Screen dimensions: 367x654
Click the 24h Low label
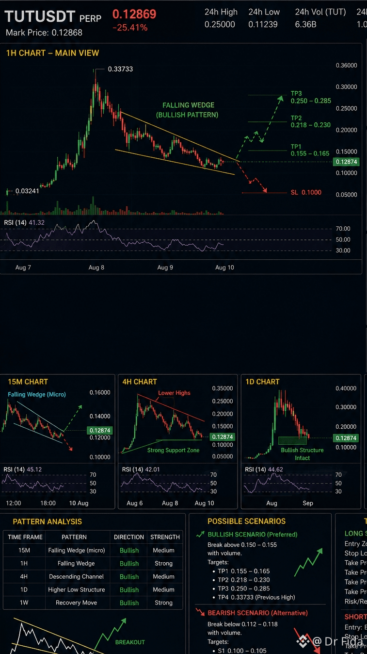pos(264,12)
